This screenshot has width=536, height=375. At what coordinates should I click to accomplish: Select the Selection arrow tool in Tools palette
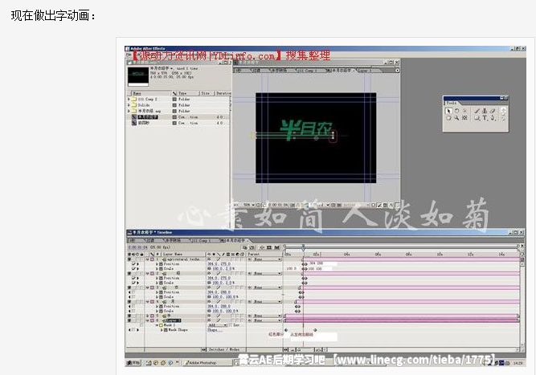coord(448,111)
